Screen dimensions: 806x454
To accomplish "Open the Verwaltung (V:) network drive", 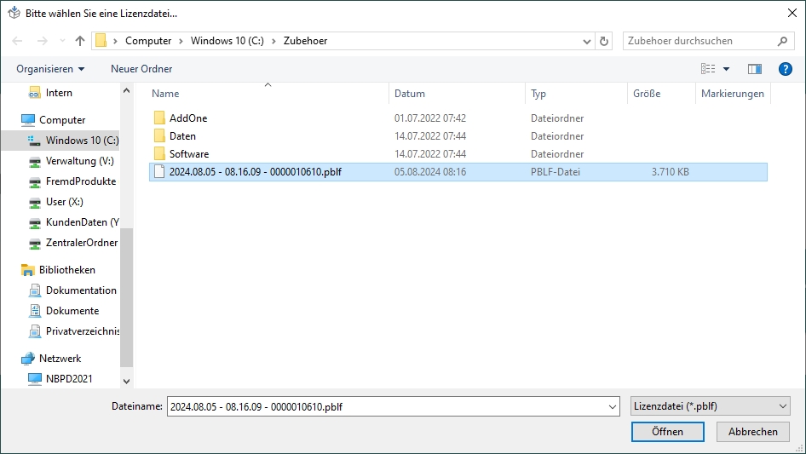I will (80, 161).
